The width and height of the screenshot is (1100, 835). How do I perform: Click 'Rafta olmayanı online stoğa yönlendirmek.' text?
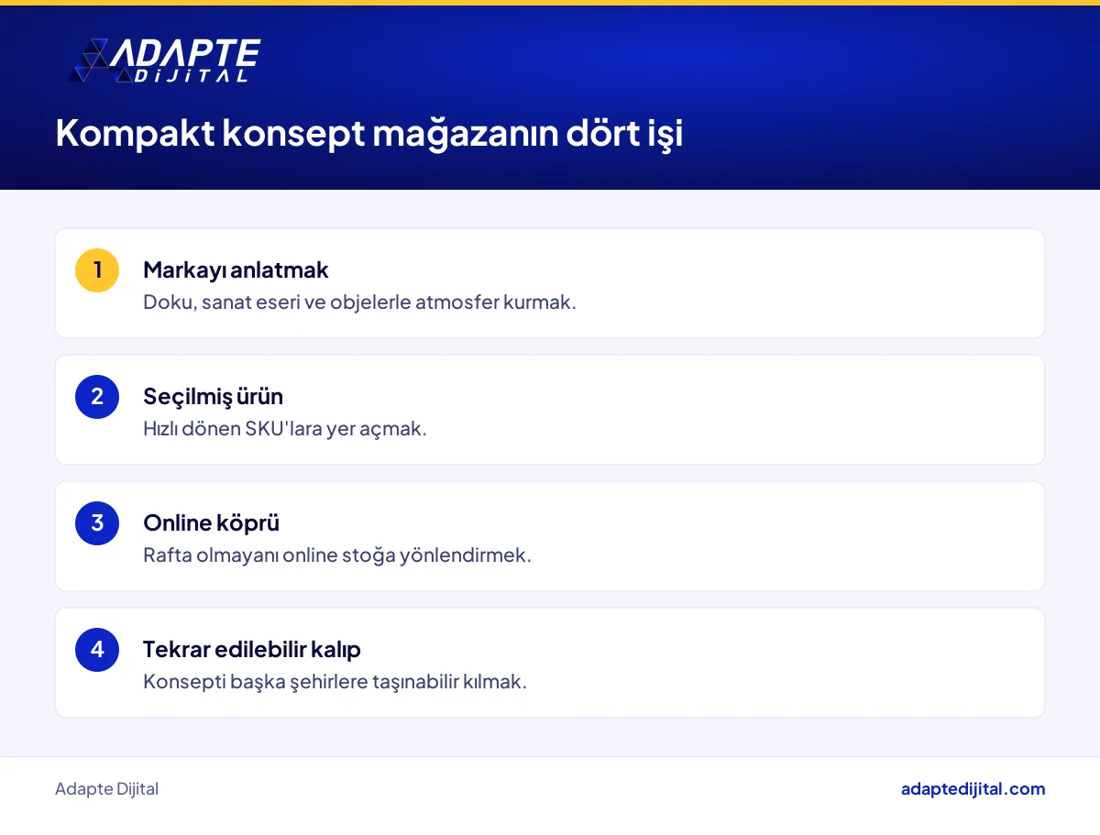(337, 555)
